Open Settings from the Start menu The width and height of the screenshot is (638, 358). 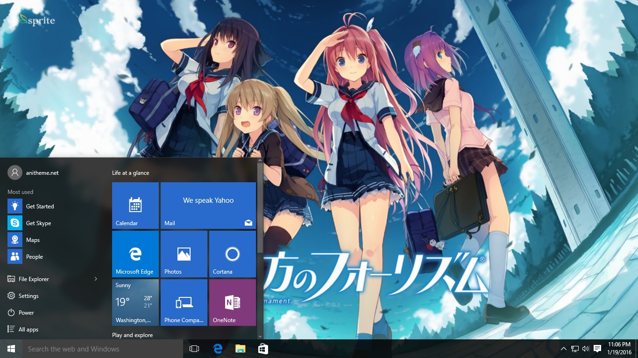tap(28, 296)
